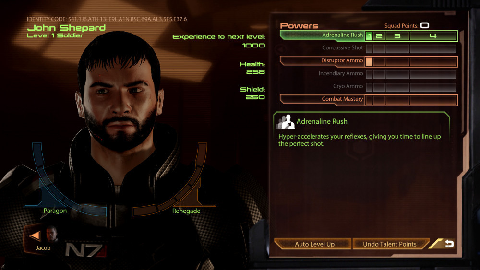Click the filled Disruptor Ammo rank 1 box
Image resolution: width=480 pixels, height=270 pixels.
pyautogui.click(x=369, y=61)
